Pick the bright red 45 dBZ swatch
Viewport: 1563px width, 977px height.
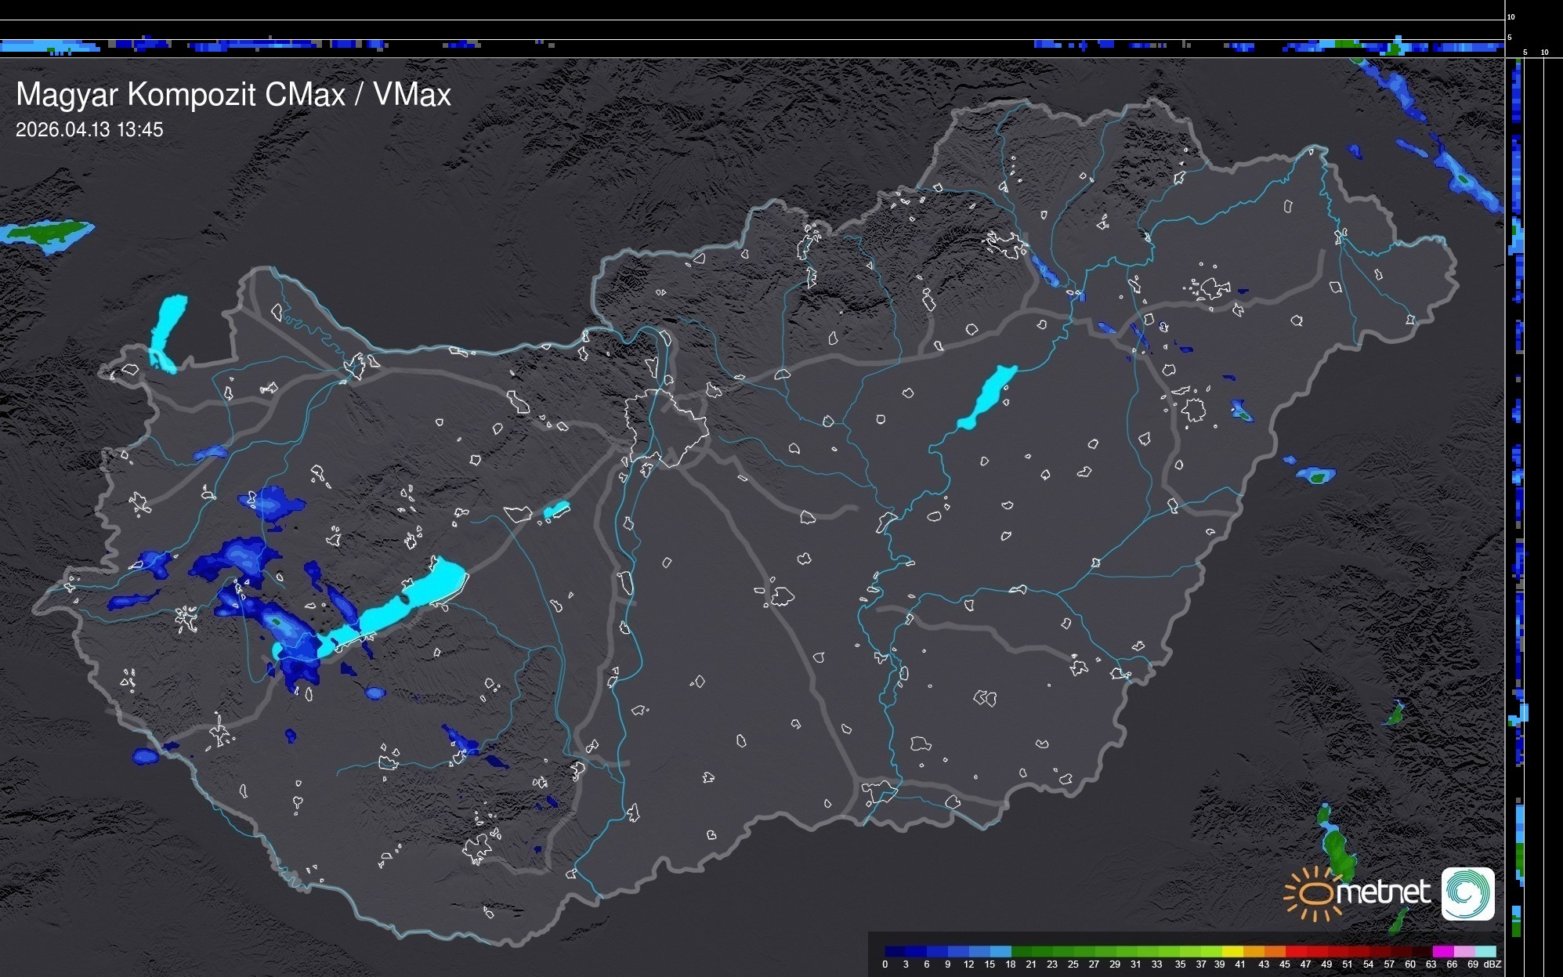[1295, 951]
